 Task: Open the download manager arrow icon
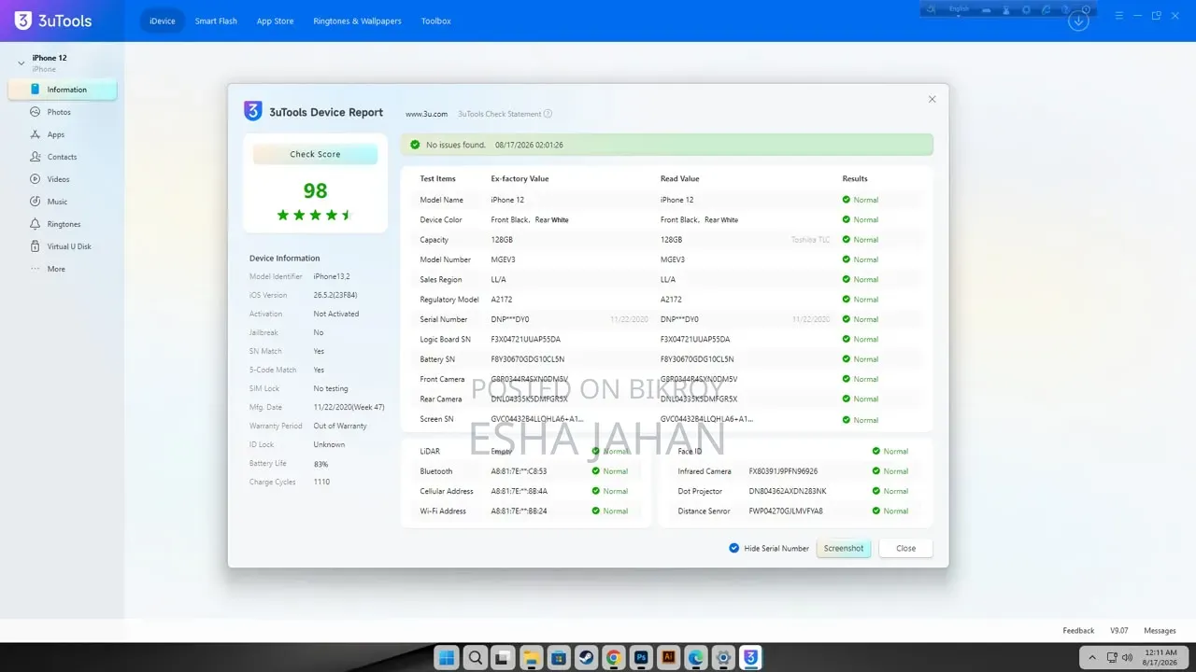click(1078, 21)
